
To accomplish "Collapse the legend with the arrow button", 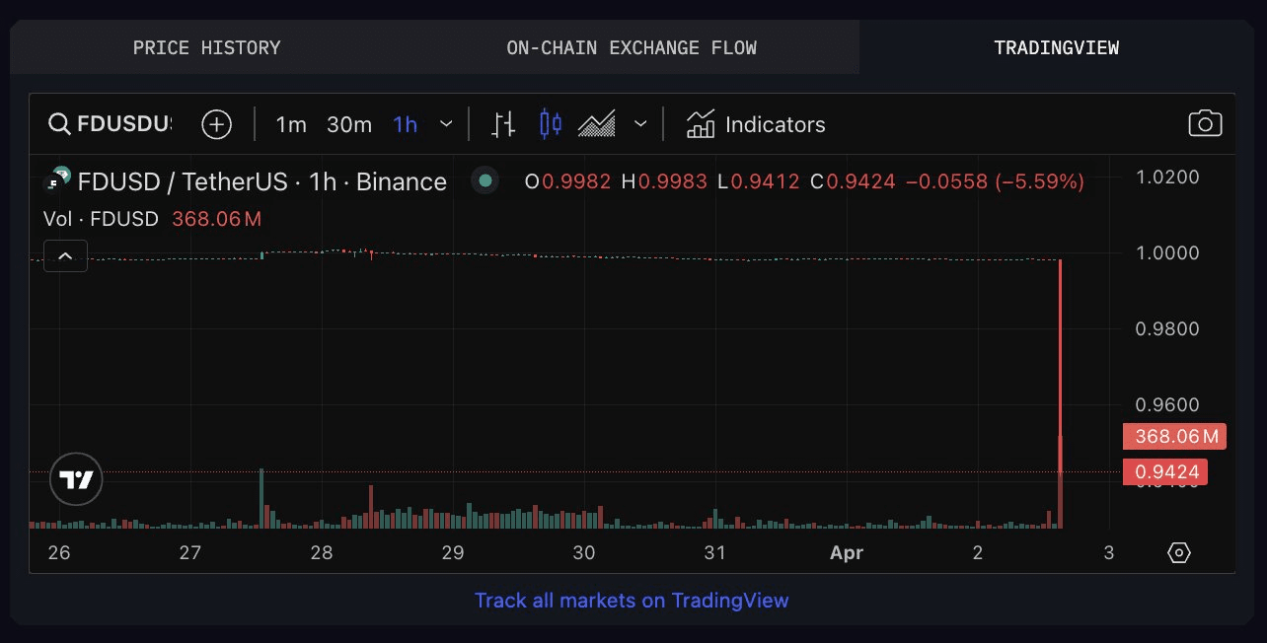I will click(65, 255).
